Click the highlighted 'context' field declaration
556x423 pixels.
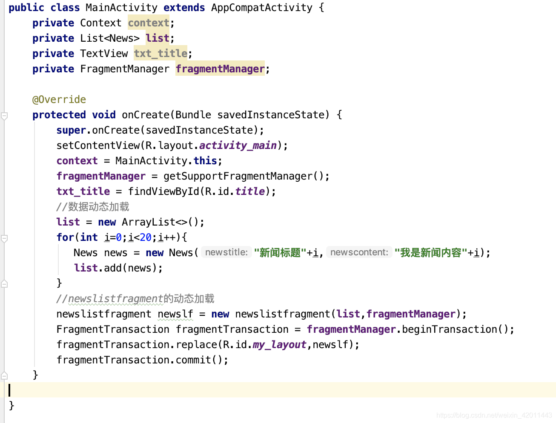point(149,23)
